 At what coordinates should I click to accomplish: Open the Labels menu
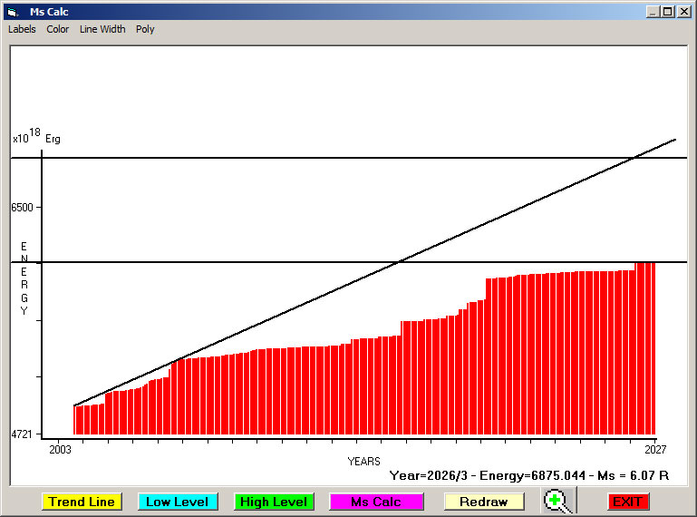click(22, 29)
